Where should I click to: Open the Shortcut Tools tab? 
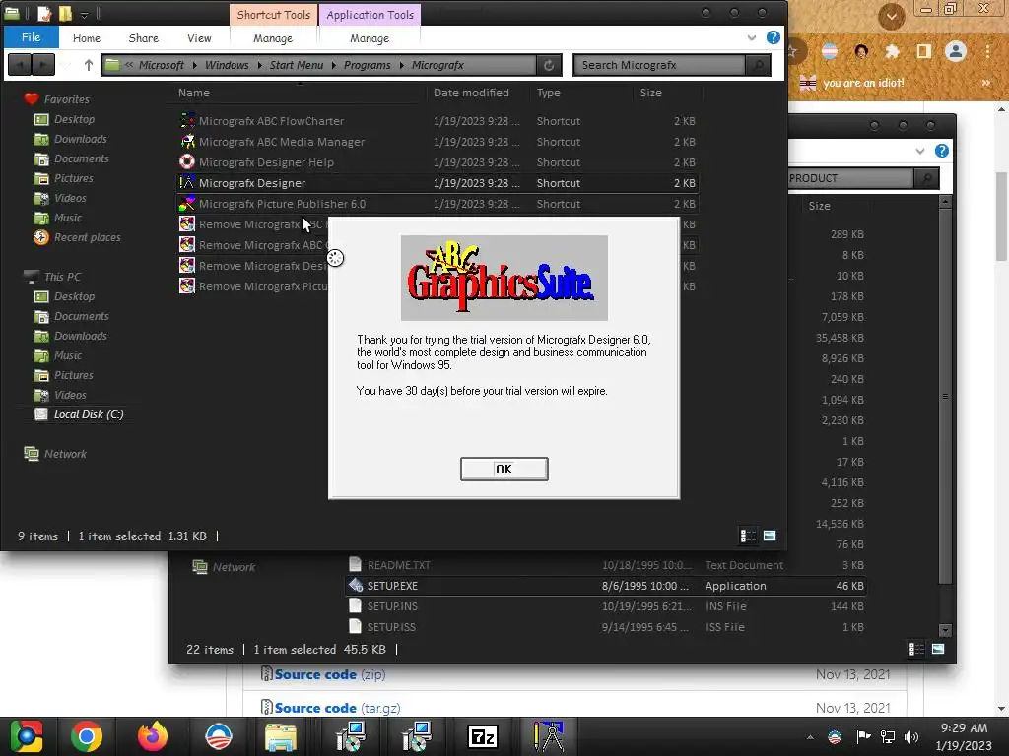point(274,14)
